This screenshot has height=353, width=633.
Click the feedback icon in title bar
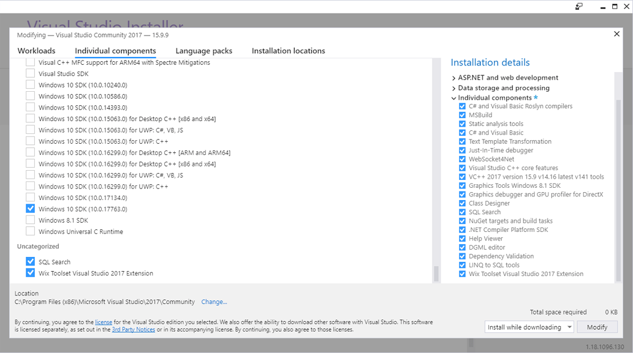pyautogui.click(x=578, y=7)
